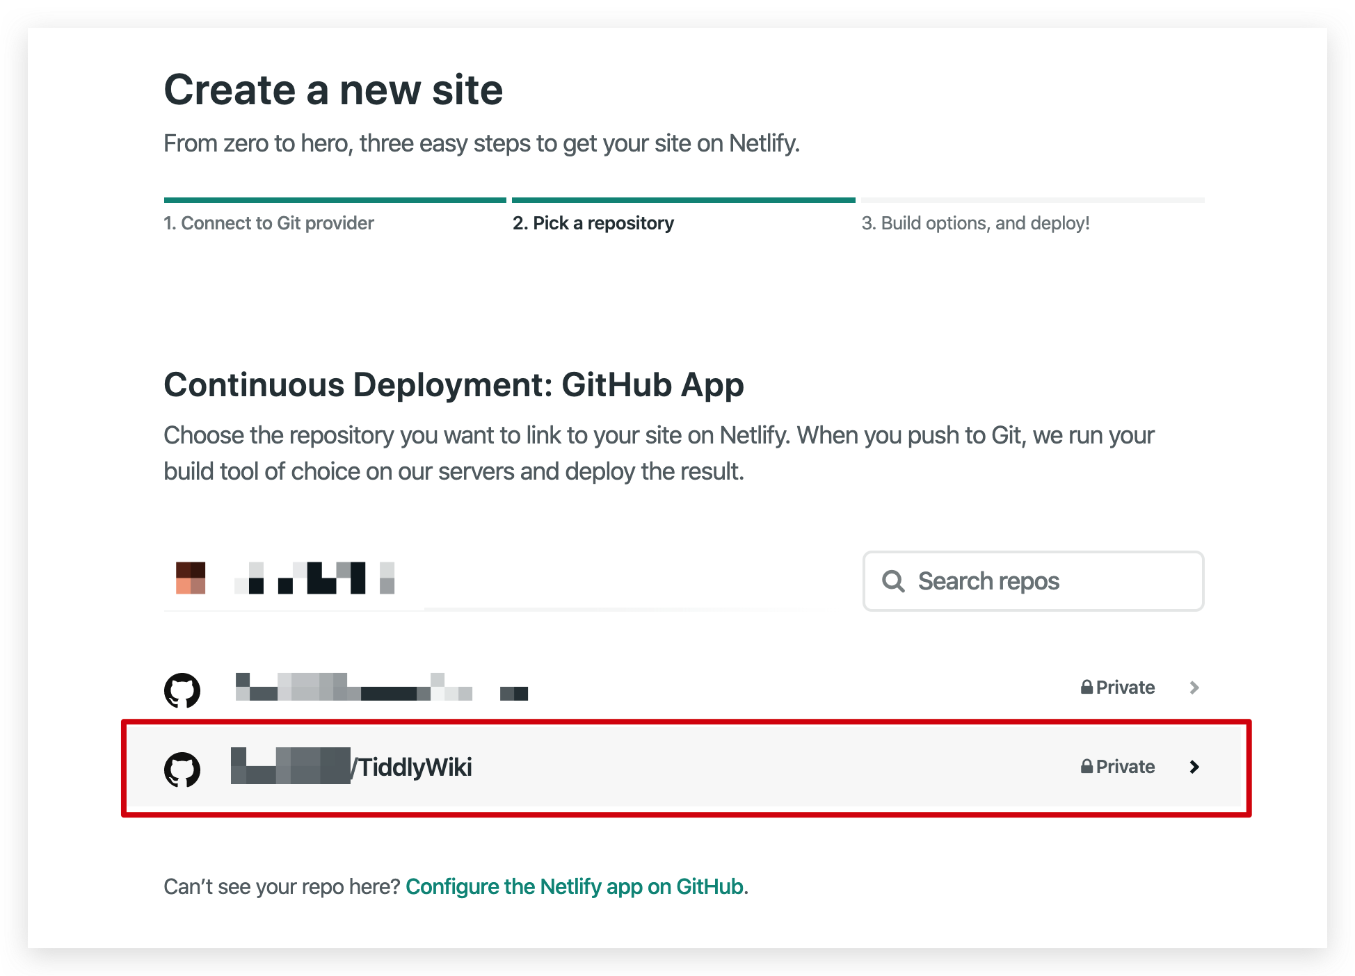Open Configure the Netlify app on GitHub link
Screen dimensions: 1355x976
tap(575, 886)
